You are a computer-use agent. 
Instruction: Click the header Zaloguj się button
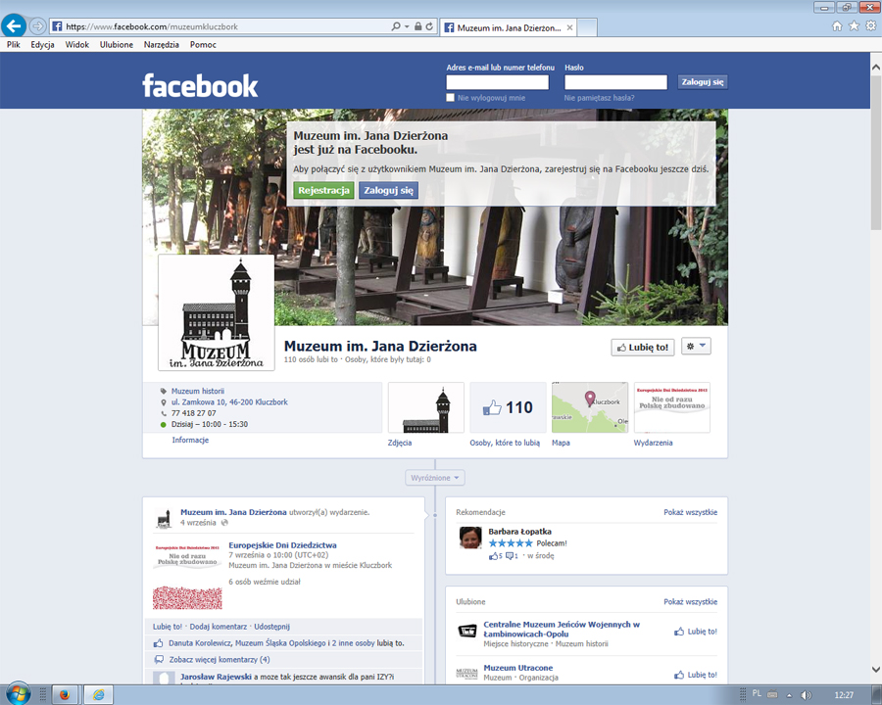(x=703, y=82)
